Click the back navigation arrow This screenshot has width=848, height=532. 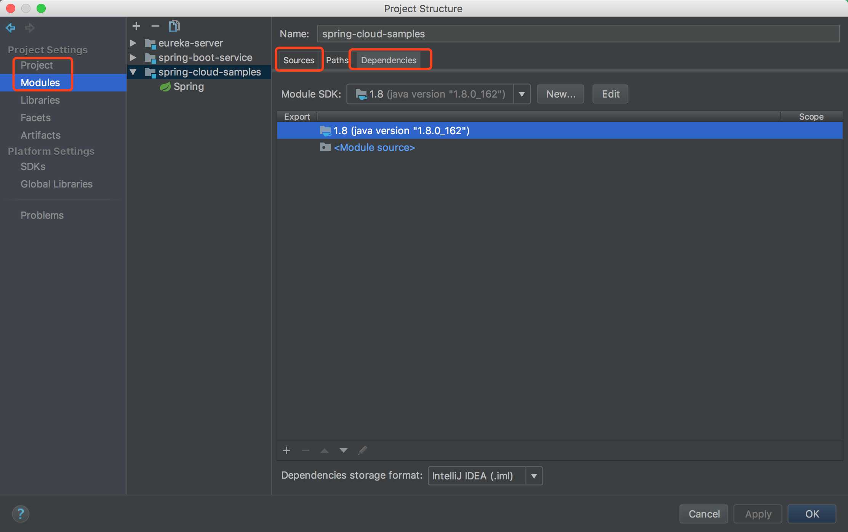pyautogui.click(x=11, y=27)
